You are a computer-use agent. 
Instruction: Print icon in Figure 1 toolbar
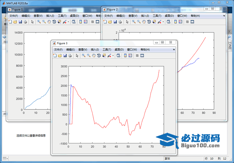[26, 22]
